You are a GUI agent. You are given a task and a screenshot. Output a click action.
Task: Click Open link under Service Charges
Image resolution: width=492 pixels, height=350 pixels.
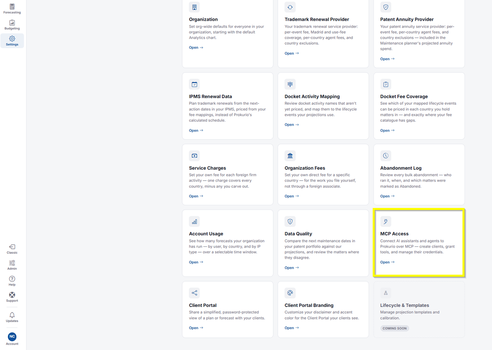click(196, 196)
